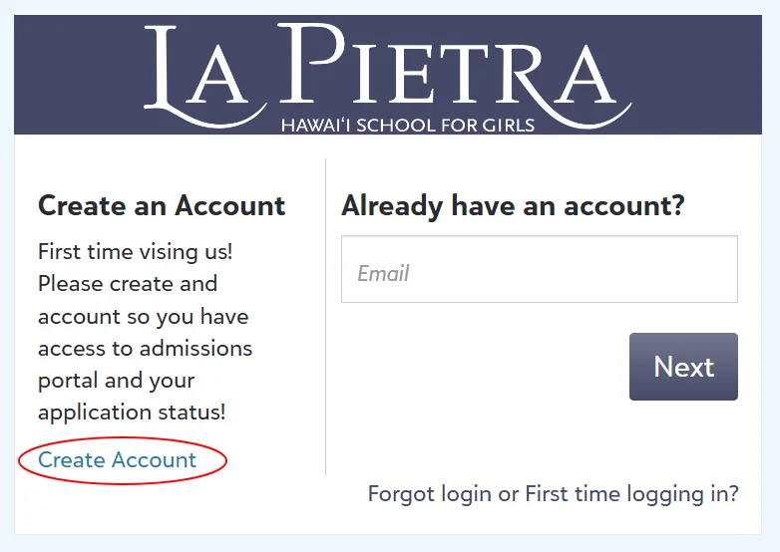The width and height of the screenshot is (780, 552).
Task: Select the Create an Account heading
Action: (162, 206)
